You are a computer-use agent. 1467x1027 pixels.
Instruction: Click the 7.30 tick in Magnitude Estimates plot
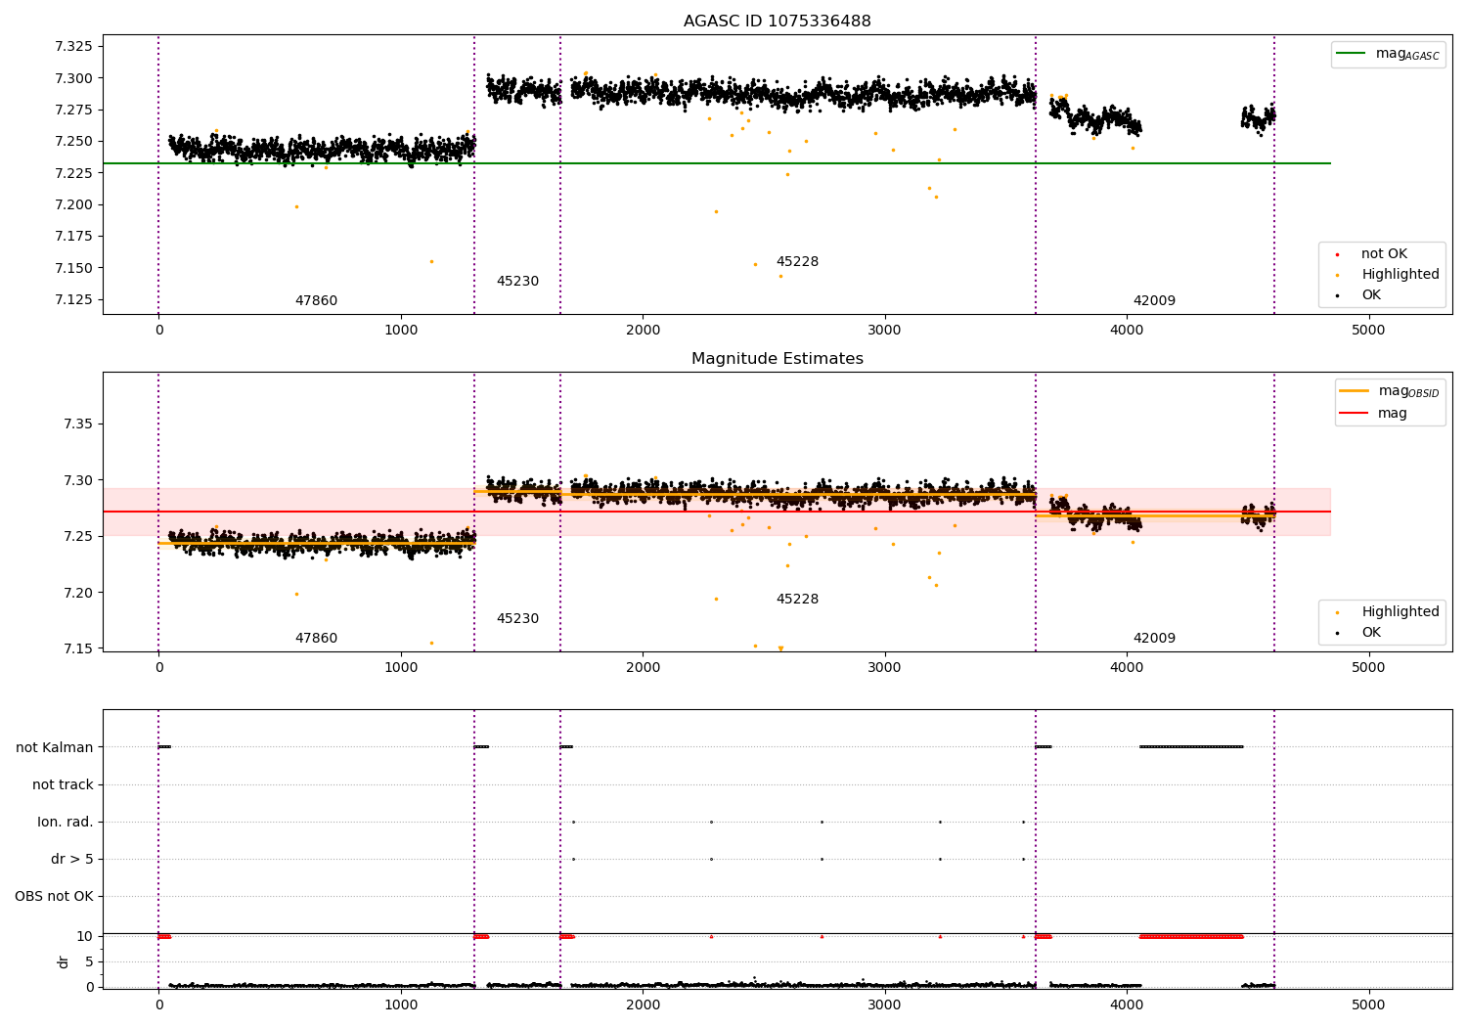tap(78, 480)
